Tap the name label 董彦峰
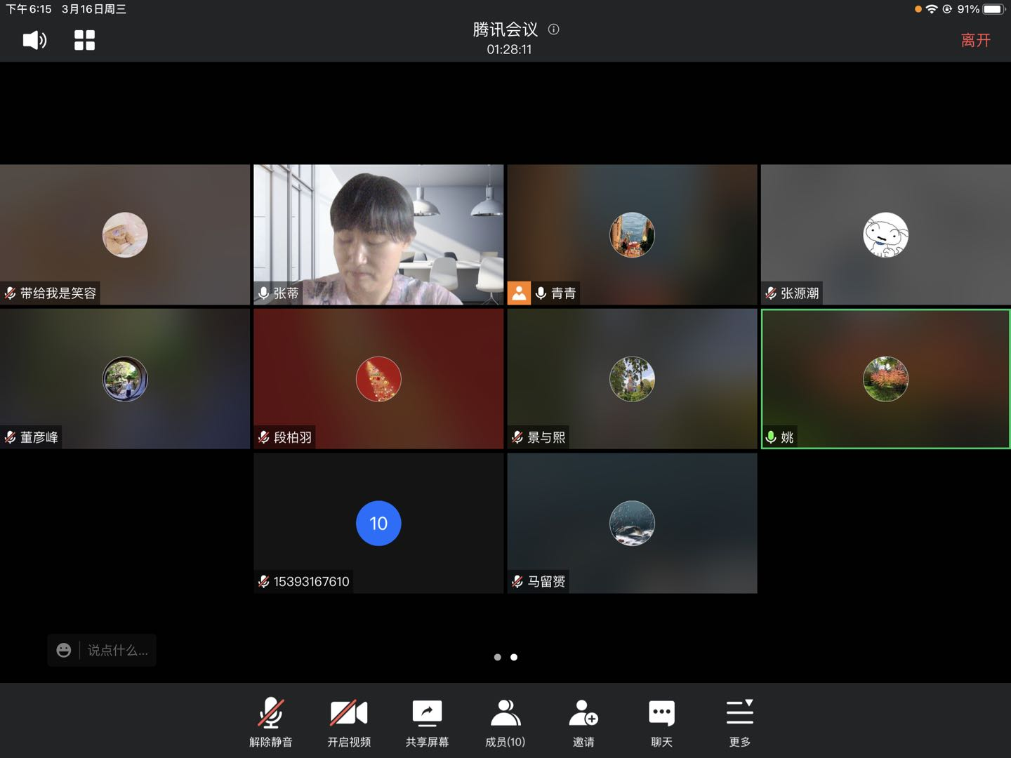 pos(39,437)
